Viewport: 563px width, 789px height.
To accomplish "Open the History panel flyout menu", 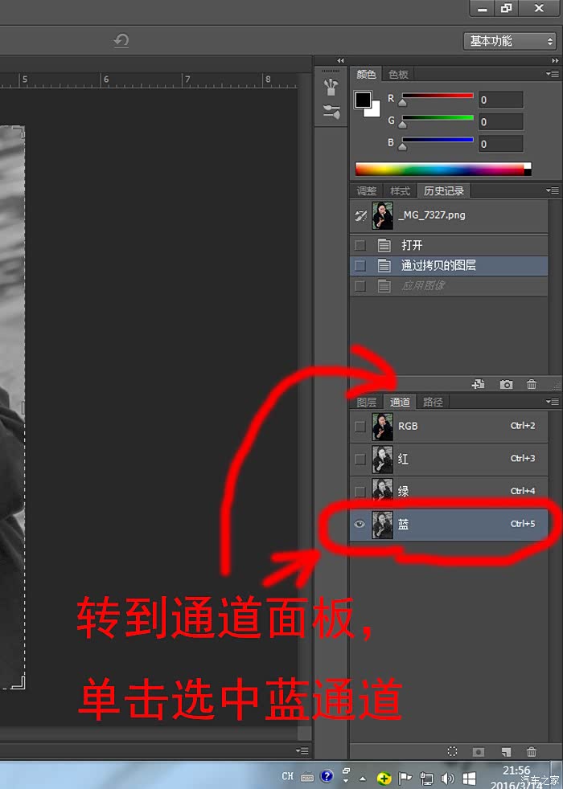I will click(553, 190).
